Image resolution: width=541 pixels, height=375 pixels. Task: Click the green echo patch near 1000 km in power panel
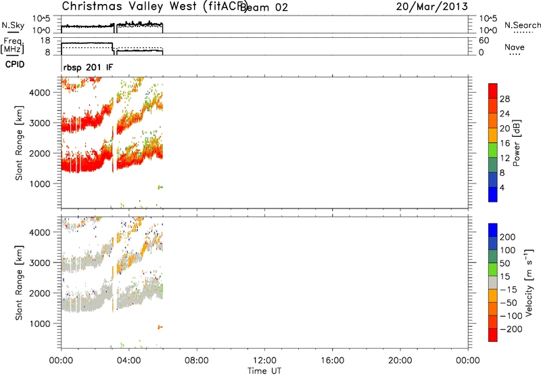tap(160, 187)
